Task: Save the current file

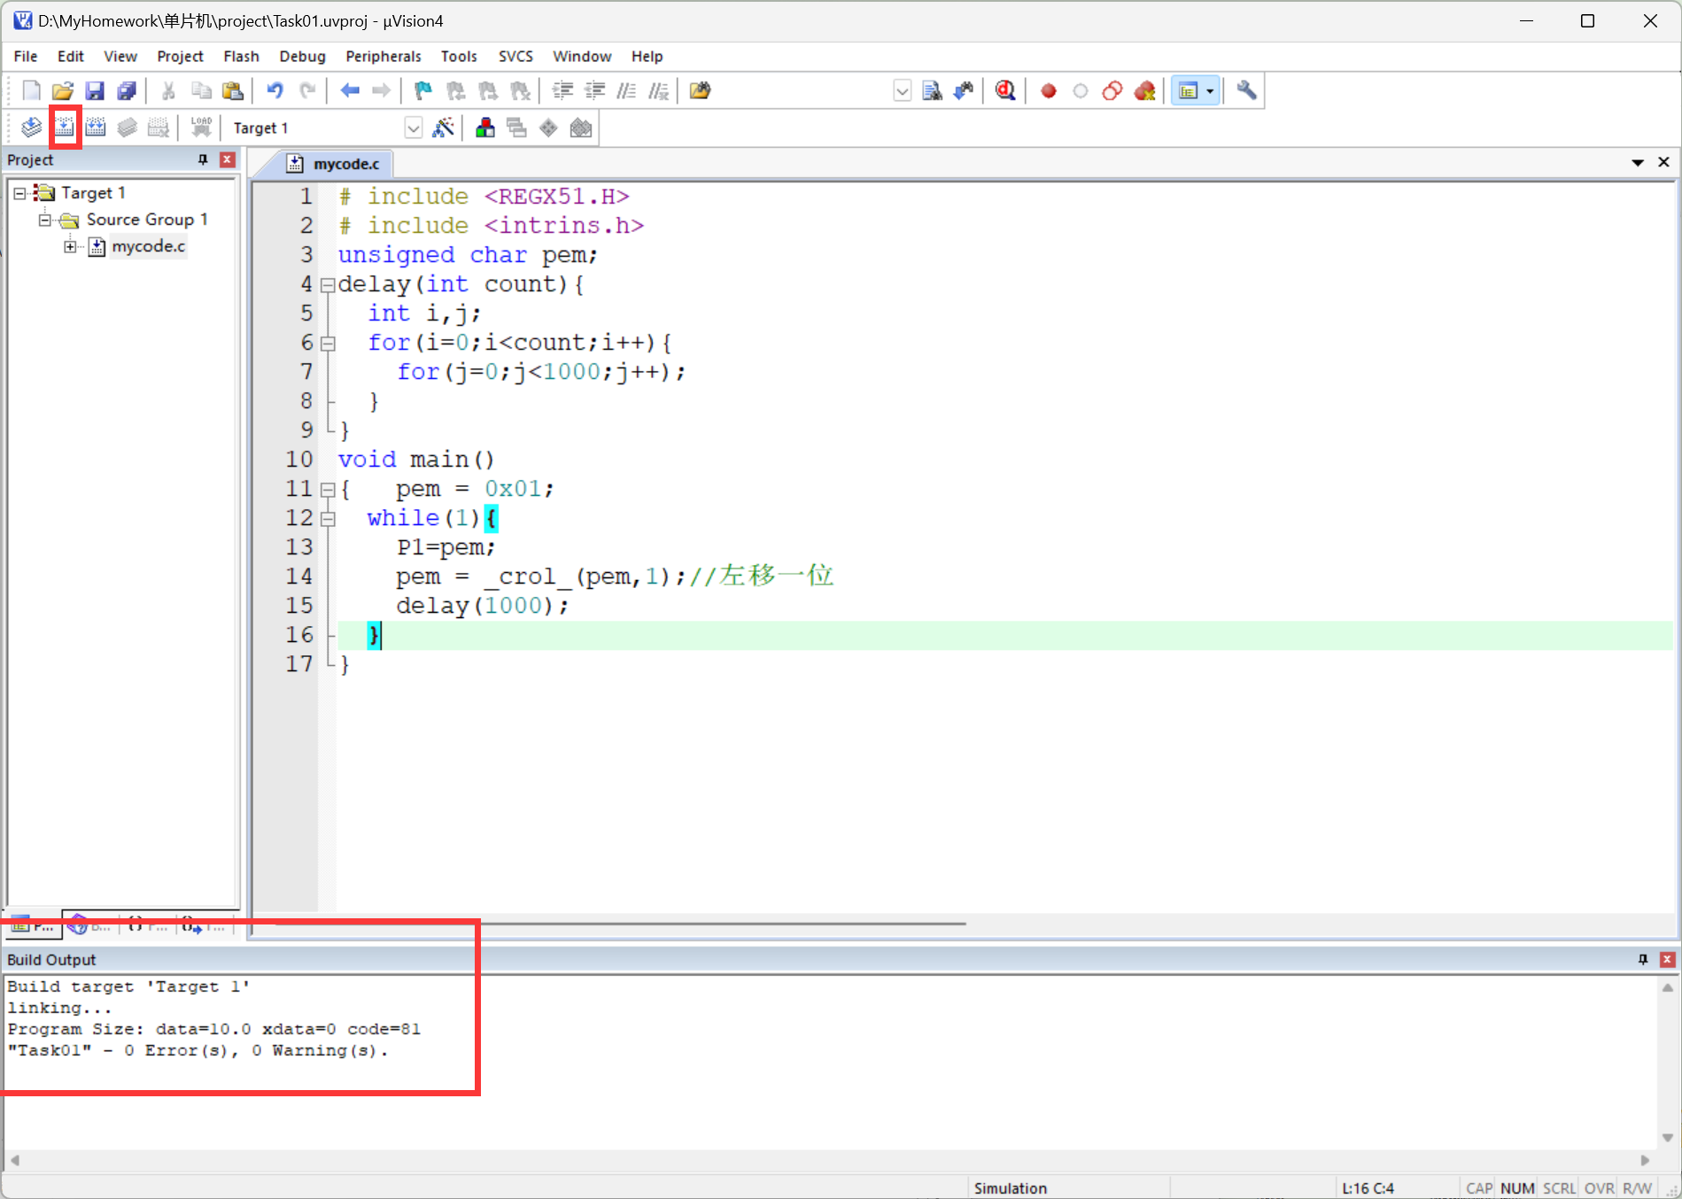Action: click(x=95, y=90)
